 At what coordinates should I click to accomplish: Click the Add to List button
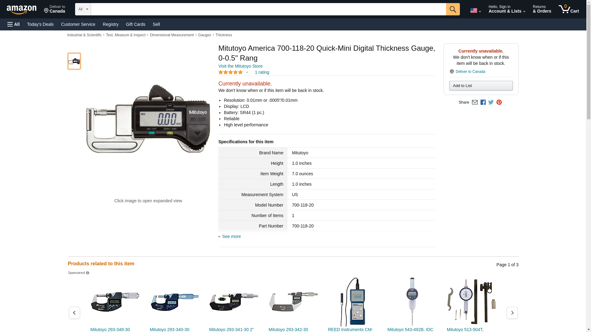pos(481,85)
